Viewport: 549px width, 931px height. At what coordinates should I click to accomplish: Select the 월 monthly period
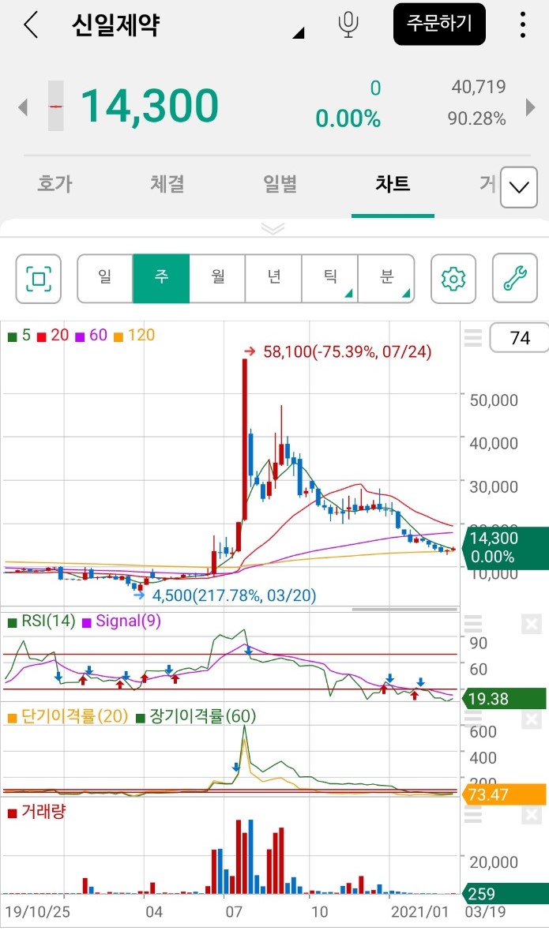(x=217, y=279)
